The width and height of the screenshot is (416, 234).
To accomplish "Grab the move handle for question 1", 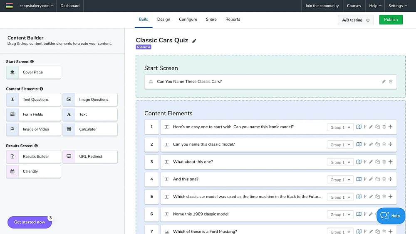I will pyautogui.click(x=391, y=127).
